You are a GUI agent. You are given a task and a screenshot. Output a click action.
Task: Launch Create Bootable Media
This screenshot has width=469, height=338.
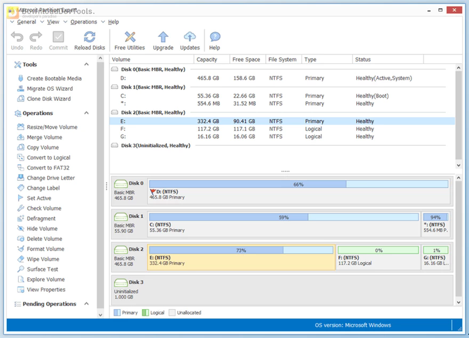54,78
